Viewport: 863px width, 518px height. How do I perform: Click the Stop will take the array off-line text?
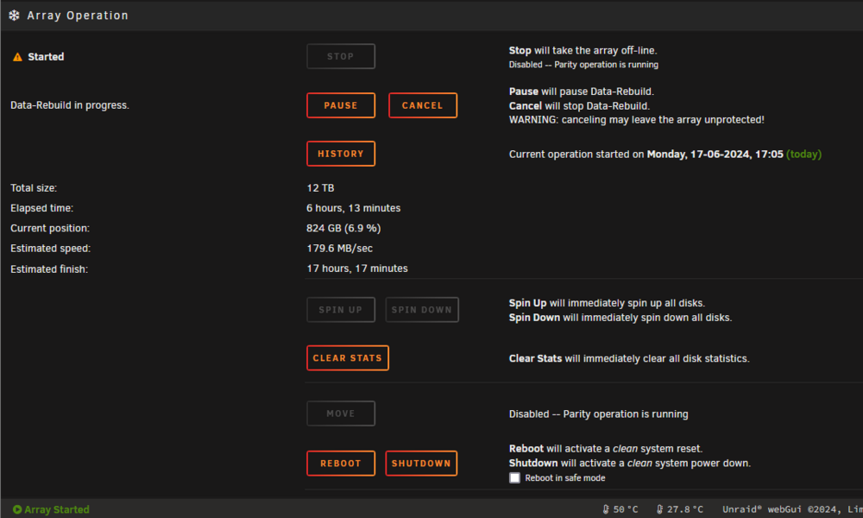click(x=583, y=51)
